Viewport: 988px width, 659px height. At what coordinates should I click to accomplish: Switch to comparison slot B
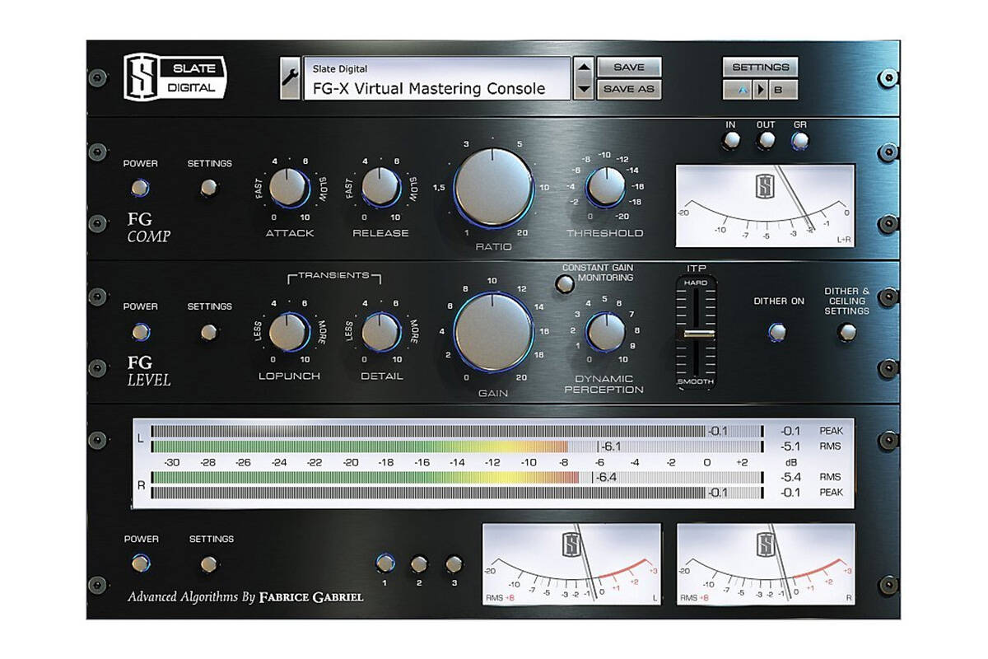782,89
